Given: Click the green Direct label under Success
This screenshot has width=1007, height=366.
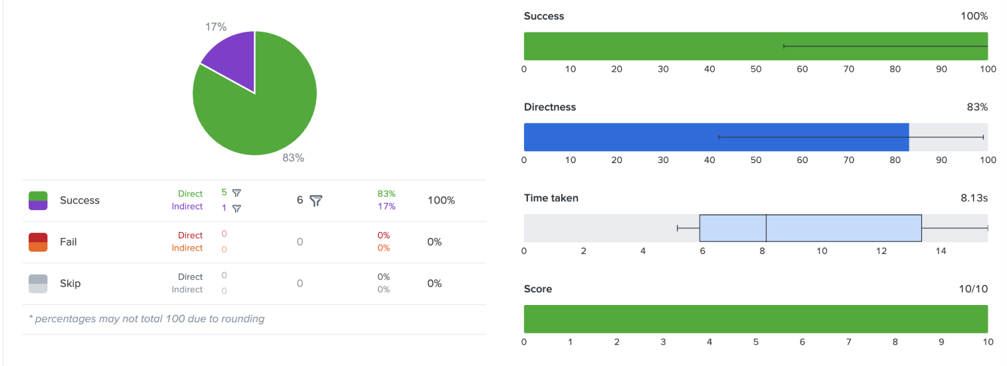Looking at the screenshot, I should [x=190, y=194].
